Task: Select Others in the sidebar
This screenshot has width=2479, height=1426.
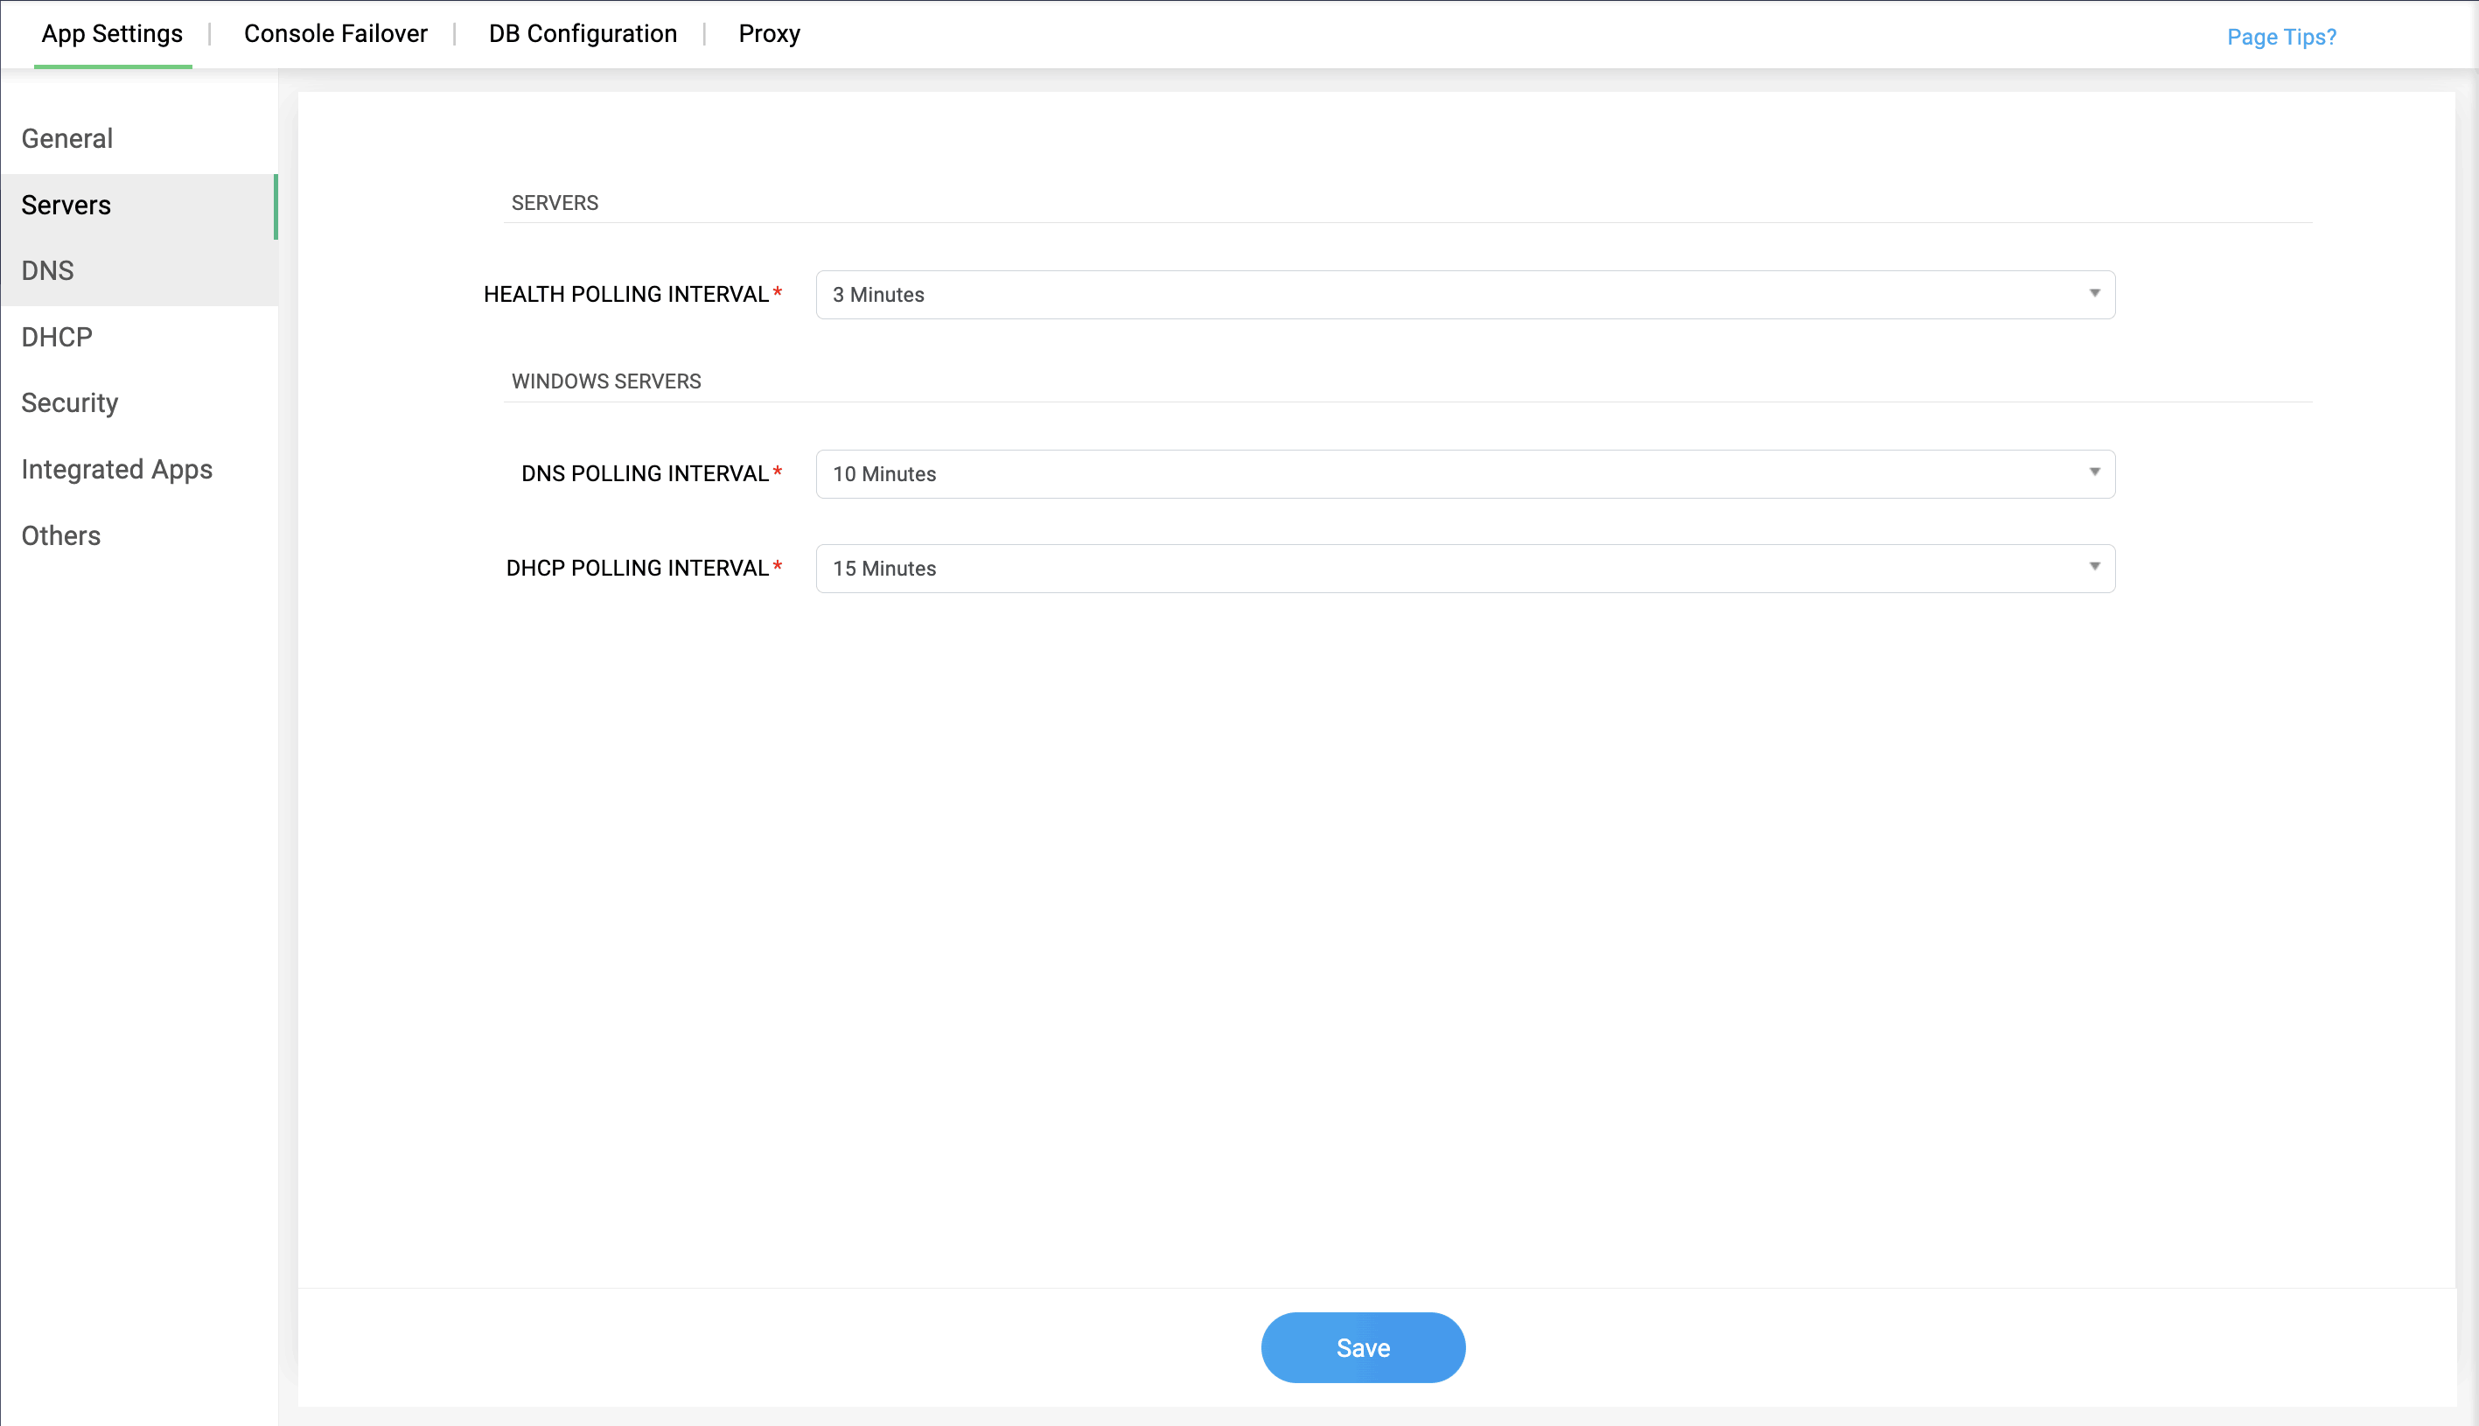Action: coord(60,535)
